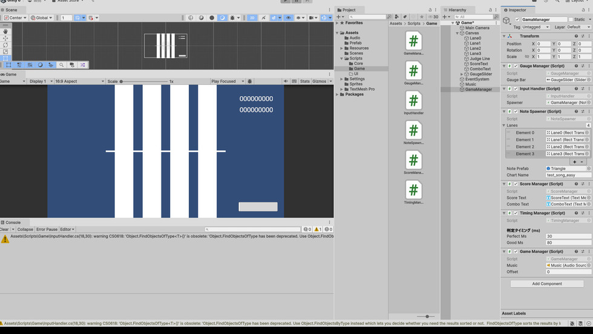Image resolution: width=593 pixels, height=334 pixels.
Task: Expand the TextMesh Pro folder
Action: tap(341, 90)
